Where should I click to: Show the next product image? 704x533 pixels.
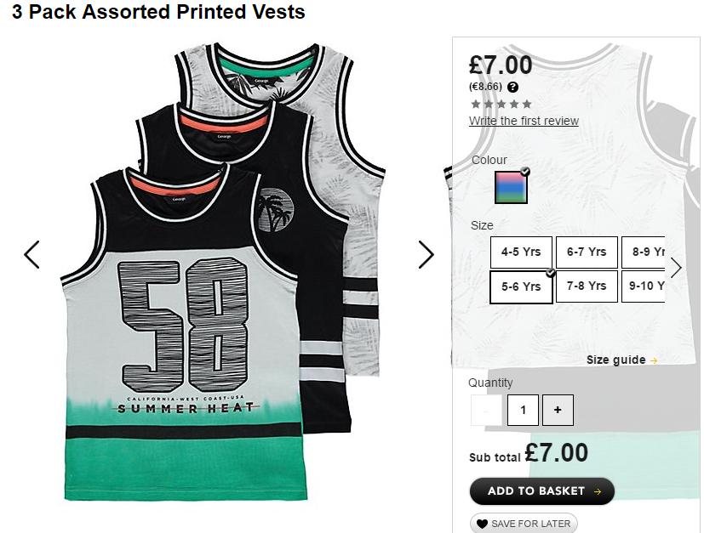pos(426,255)
